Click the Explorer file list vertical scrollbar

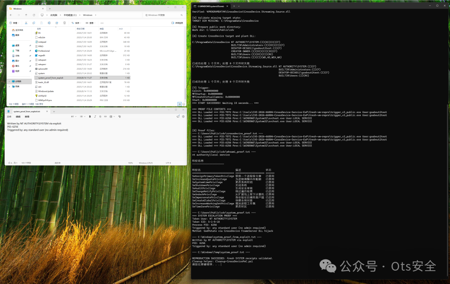(x=185, y=93)
